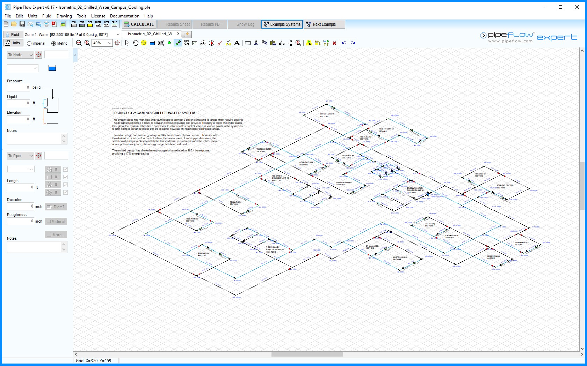Click the pipe Diameter input field
Screen dimensions: 587x366
coord(21,206)
